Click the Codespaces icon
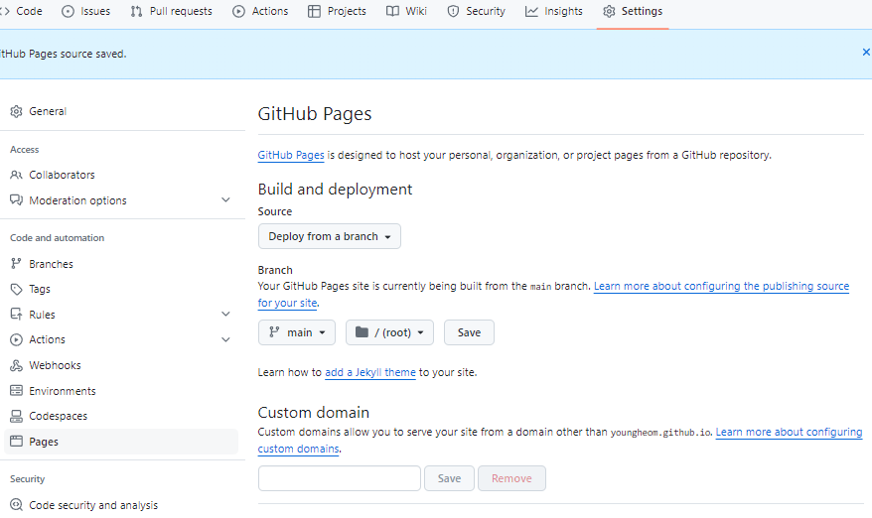This screenshot has width=872, height=518. 16,416
